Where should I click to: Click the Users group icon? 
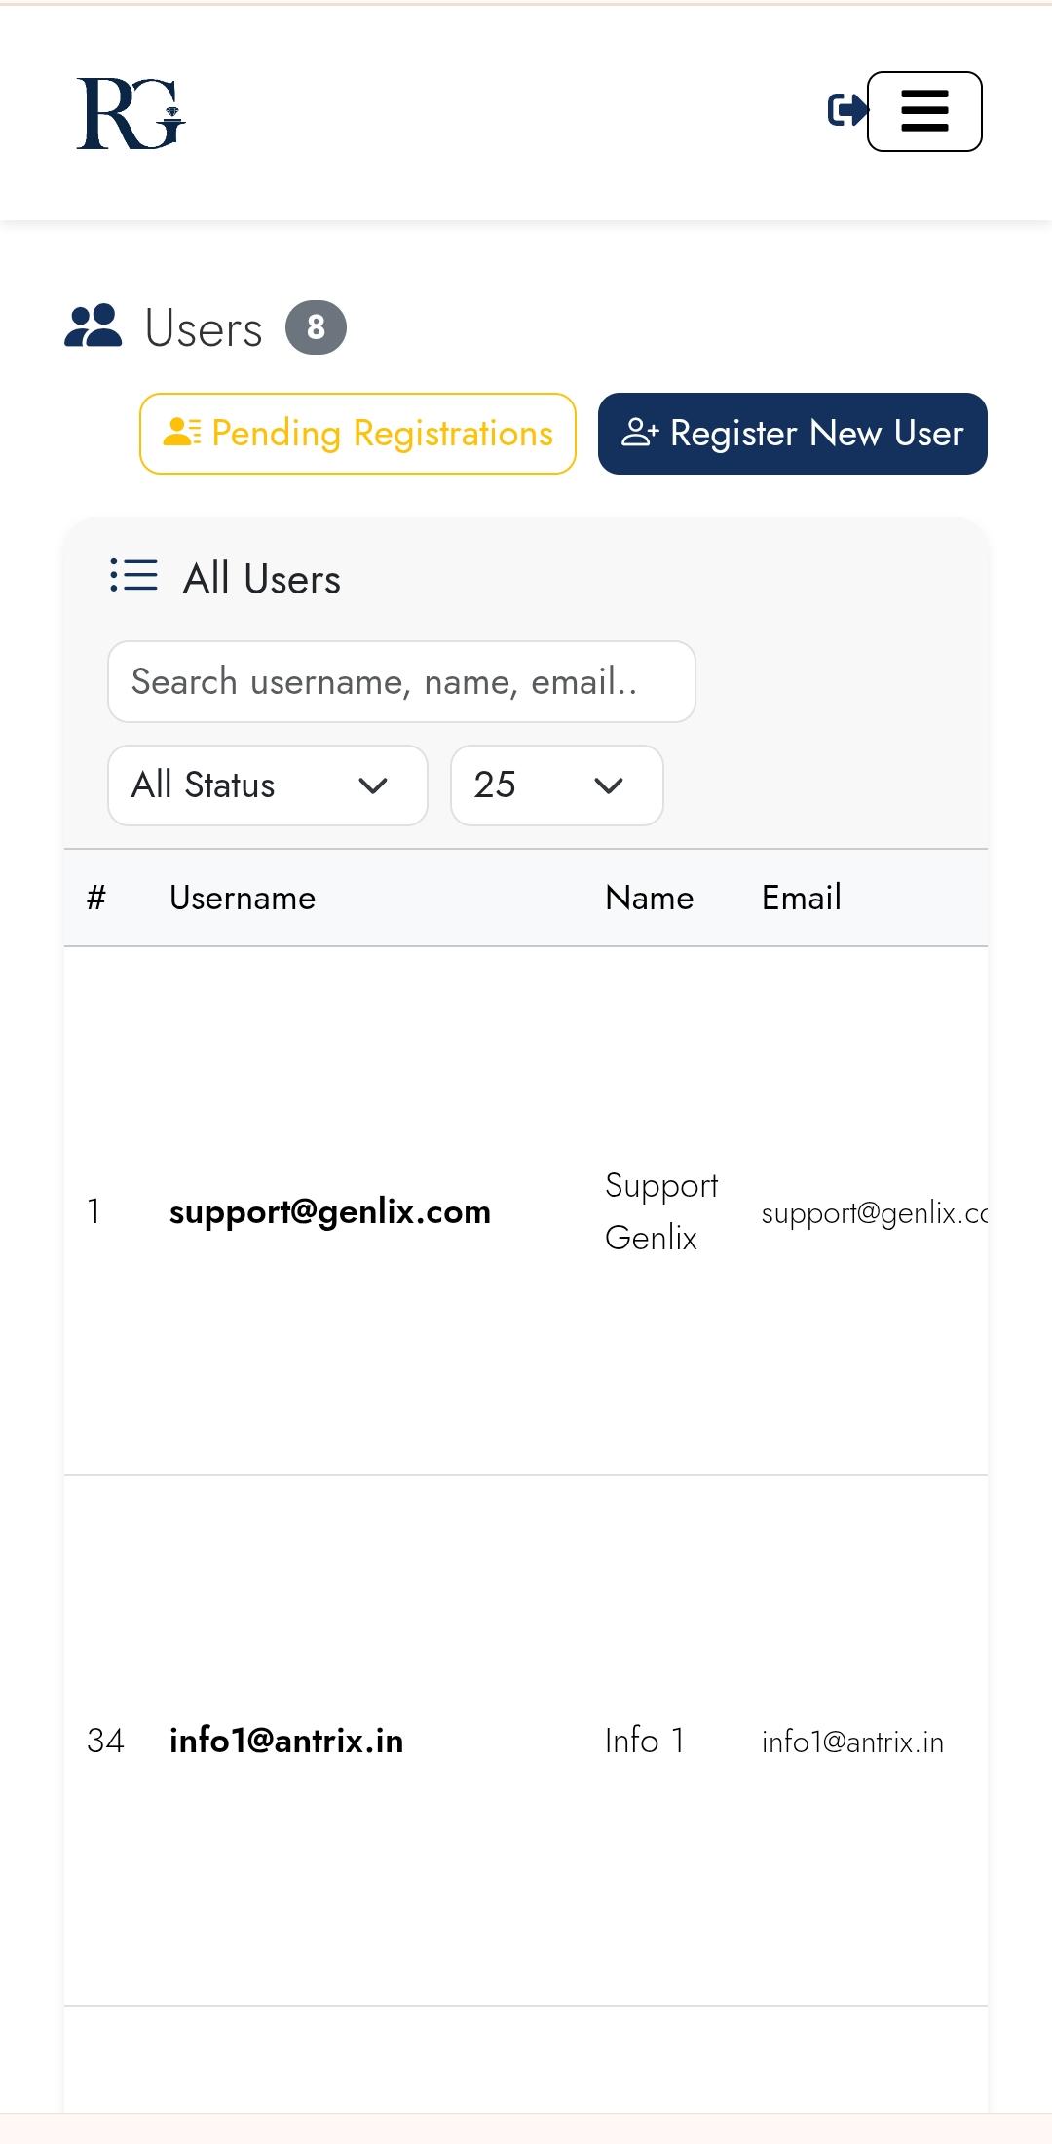point(93,326)
